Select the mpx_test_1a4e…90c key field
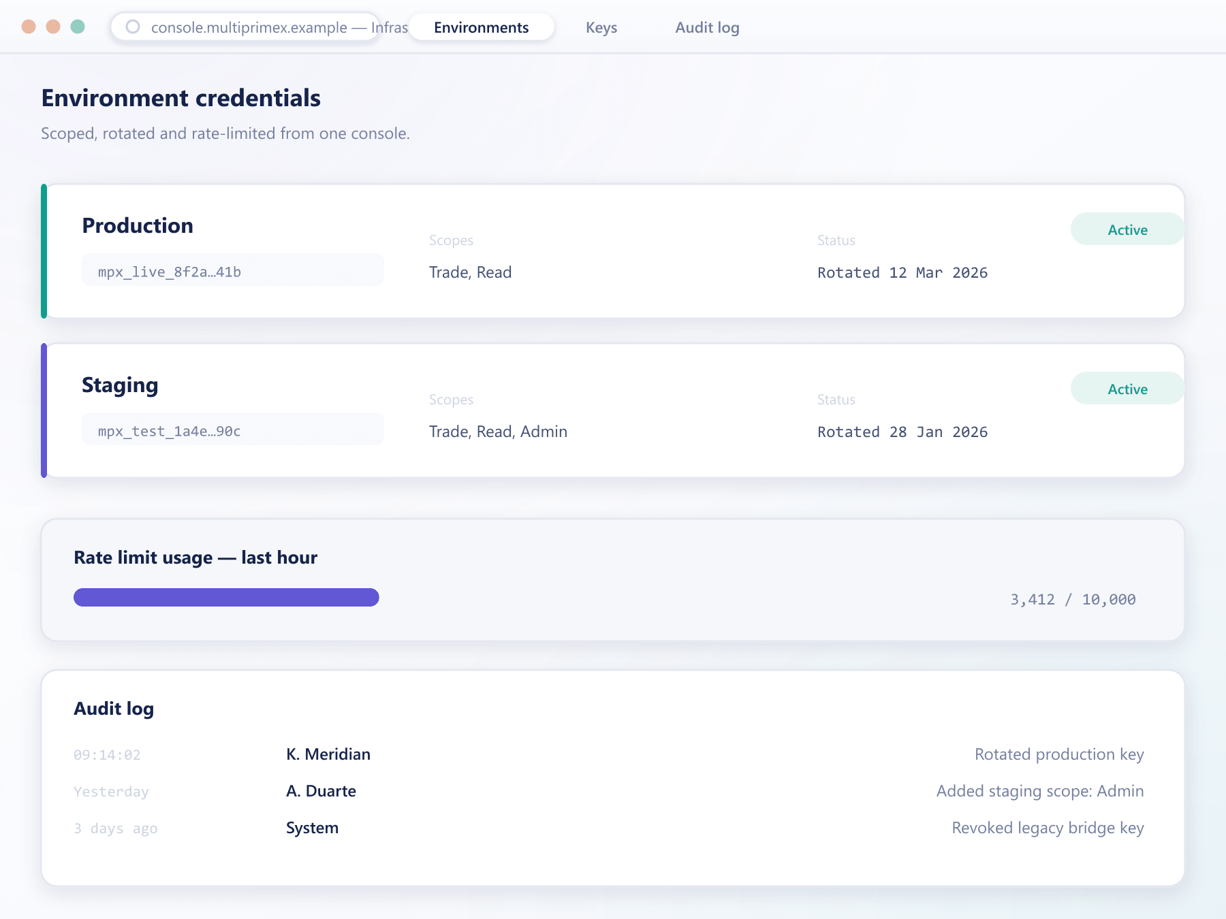 point(233,430)
